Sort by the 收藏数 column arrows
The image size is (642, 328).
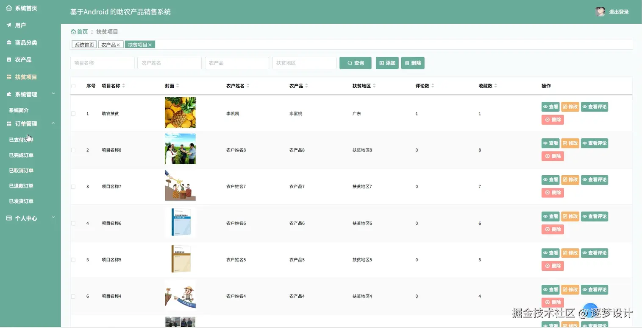pos(496,86)
